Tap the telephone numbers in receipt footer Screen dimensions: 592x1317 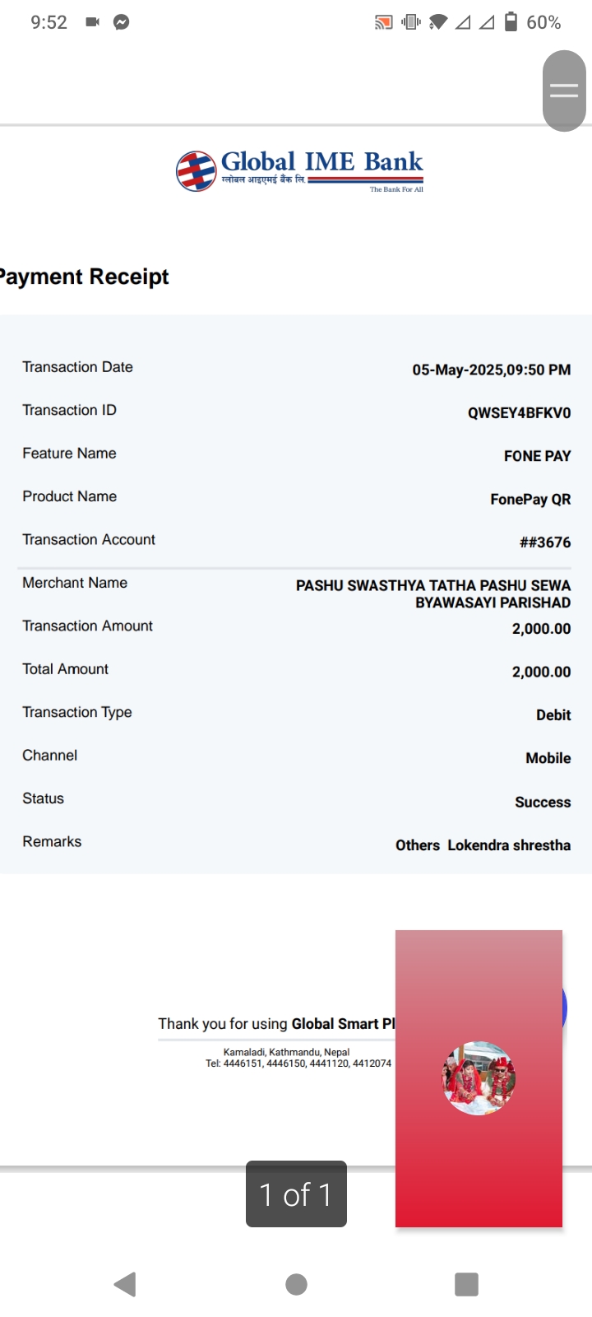click(298, 1063)
